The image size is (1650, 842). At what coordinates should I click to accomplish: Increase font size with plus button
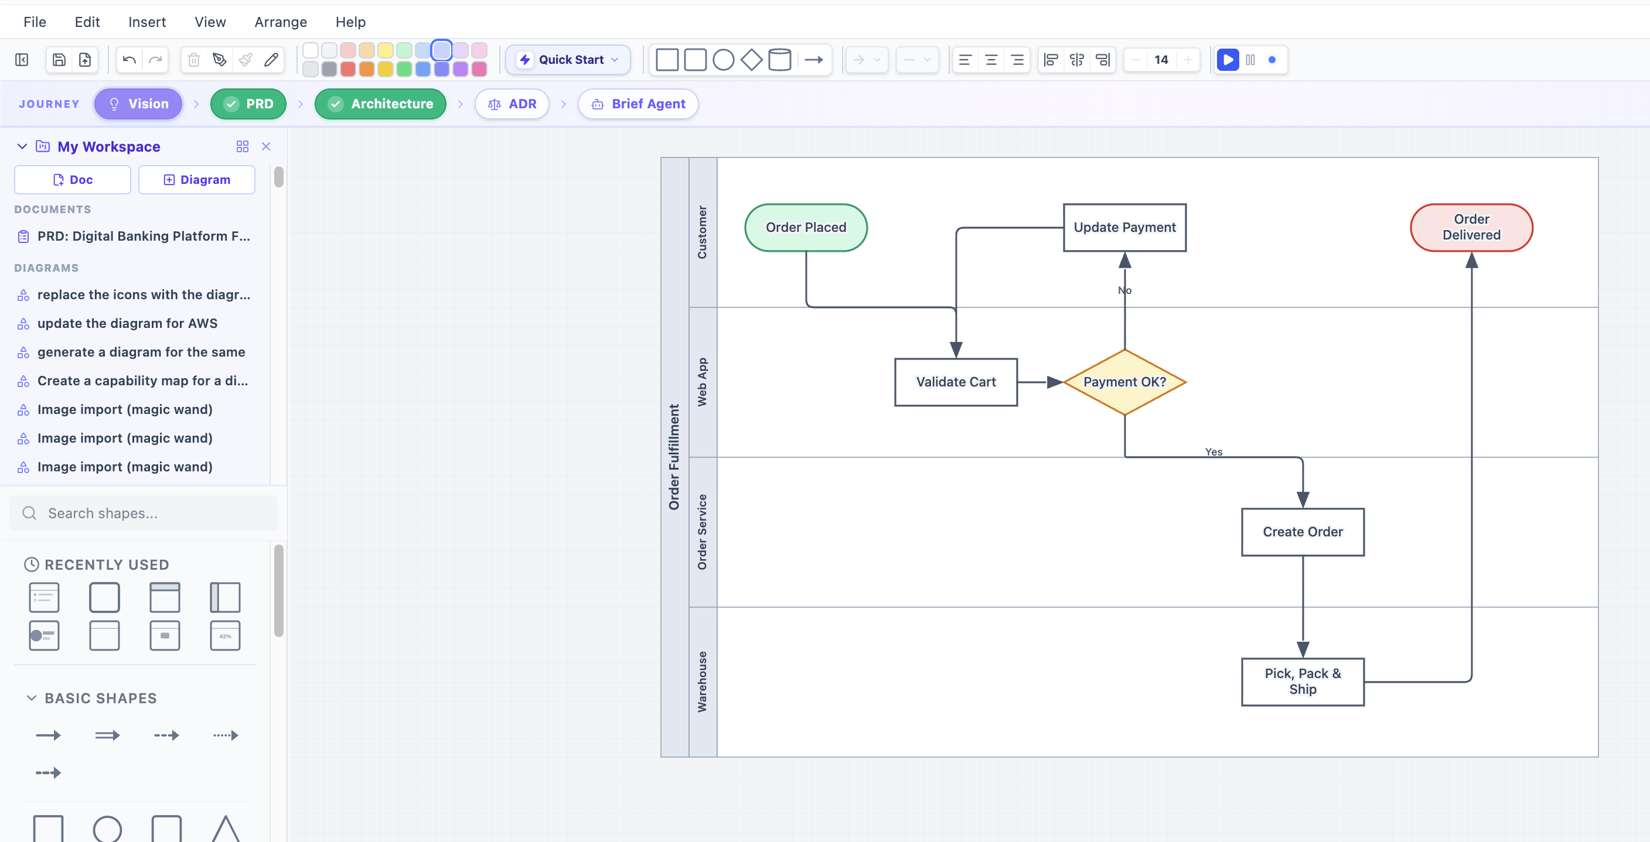(1188, 60)
